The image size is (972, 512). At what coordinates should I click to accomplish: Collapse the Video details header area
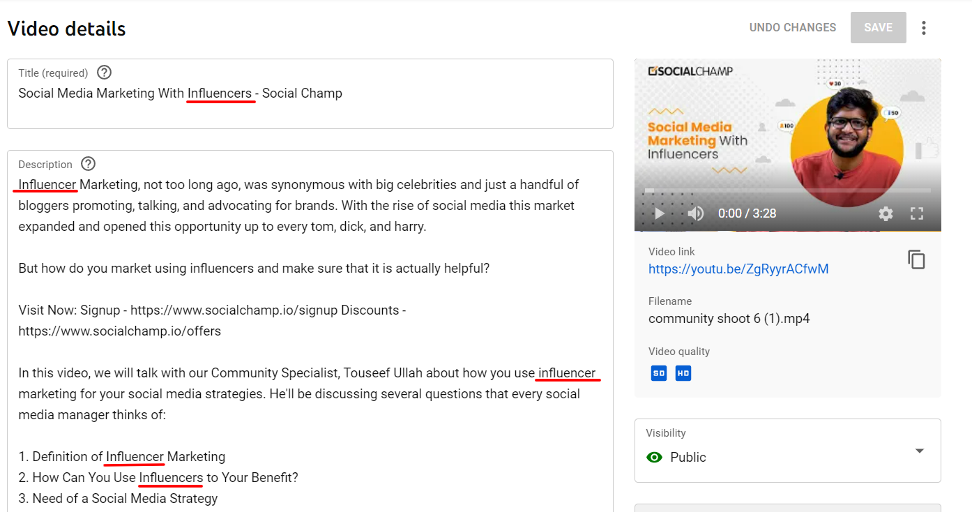(66, 28)
